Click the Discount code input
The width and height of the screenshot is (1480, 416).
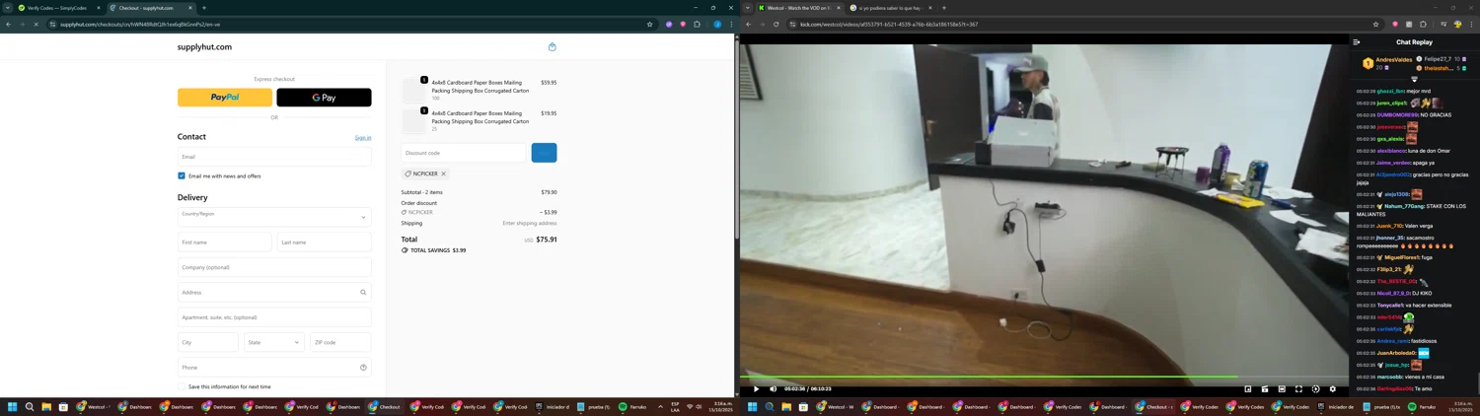(x=464, y=153)
